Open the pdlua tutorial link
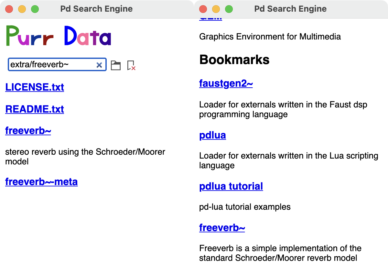This screenshot has height=277, width=388. (231, 186)
